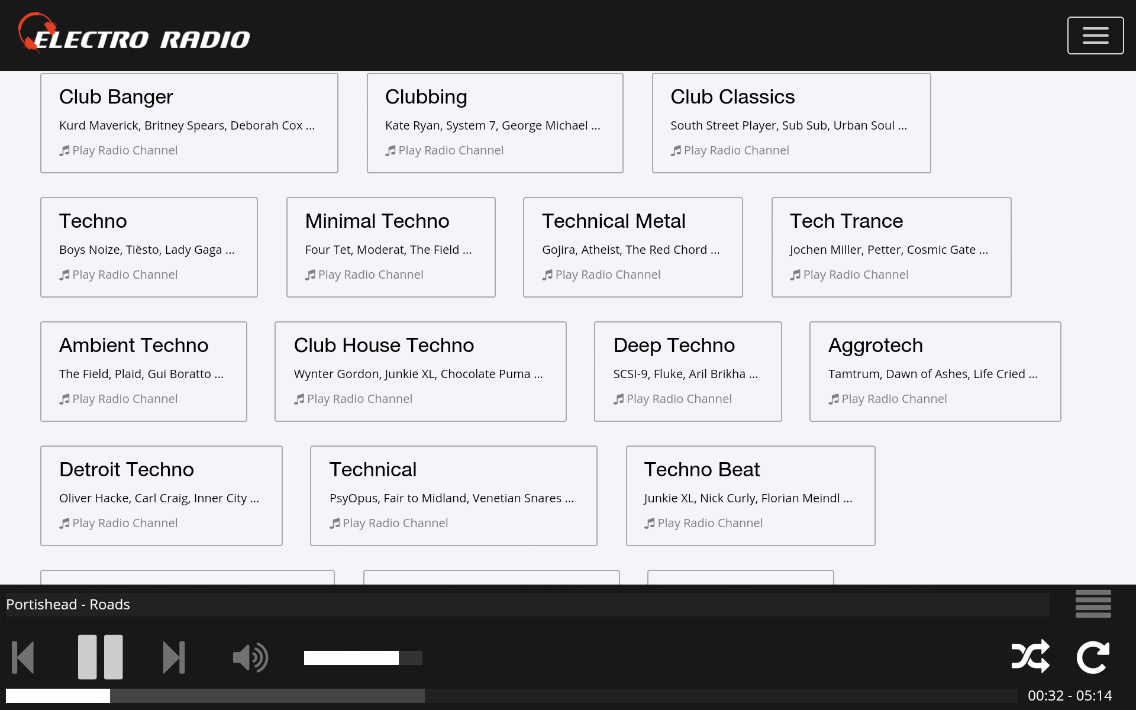Click artists Junkie XL, Nick Curly text
Screen dimensions: 1136x710
(748, 498)
